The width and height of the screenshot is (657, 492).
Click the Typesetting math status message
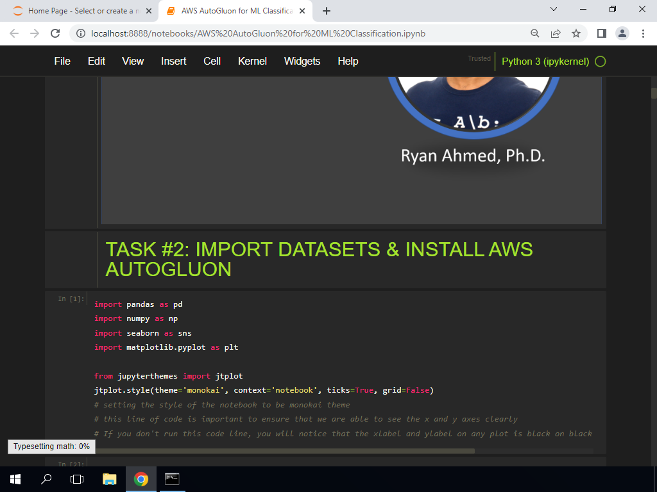tap(51, 447)
